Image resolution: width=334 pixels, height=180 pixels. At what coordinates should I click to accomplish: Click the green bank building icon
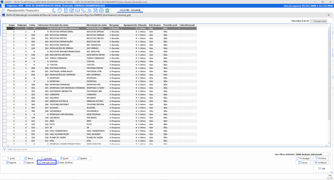point(107,10)
